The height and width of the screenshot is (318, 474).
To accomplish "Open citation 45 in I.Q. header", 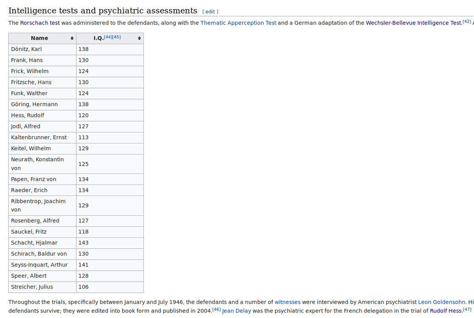I will click(x=117, y=37).
